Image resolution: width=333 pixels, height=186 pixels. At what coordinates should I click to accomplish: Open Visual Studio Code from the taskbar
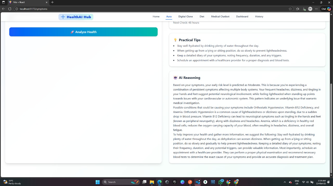(198, 182)
